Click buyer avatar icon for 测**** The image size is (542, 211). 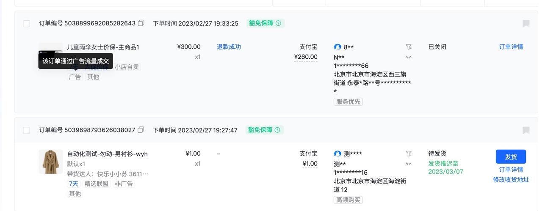[x=337, y=153]
